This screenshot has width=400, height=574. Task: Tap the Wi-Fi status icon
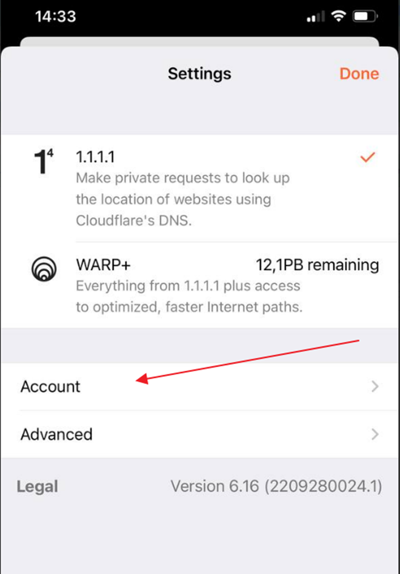339,16
